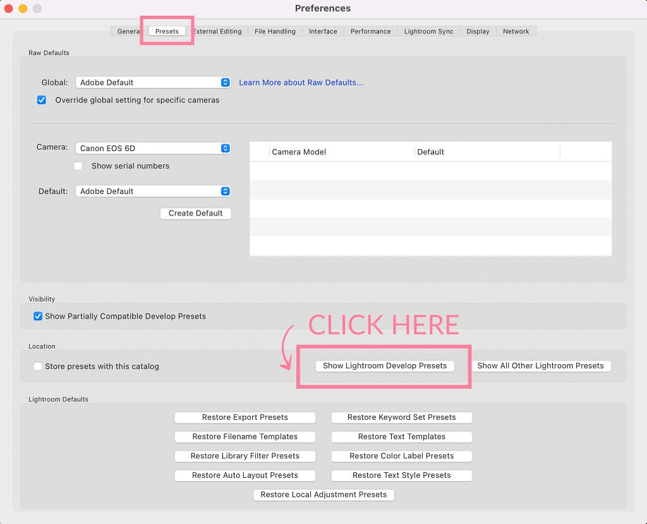Open the Network preferences tab
This screenshot has width=647, height=524.
pos(516,32)
